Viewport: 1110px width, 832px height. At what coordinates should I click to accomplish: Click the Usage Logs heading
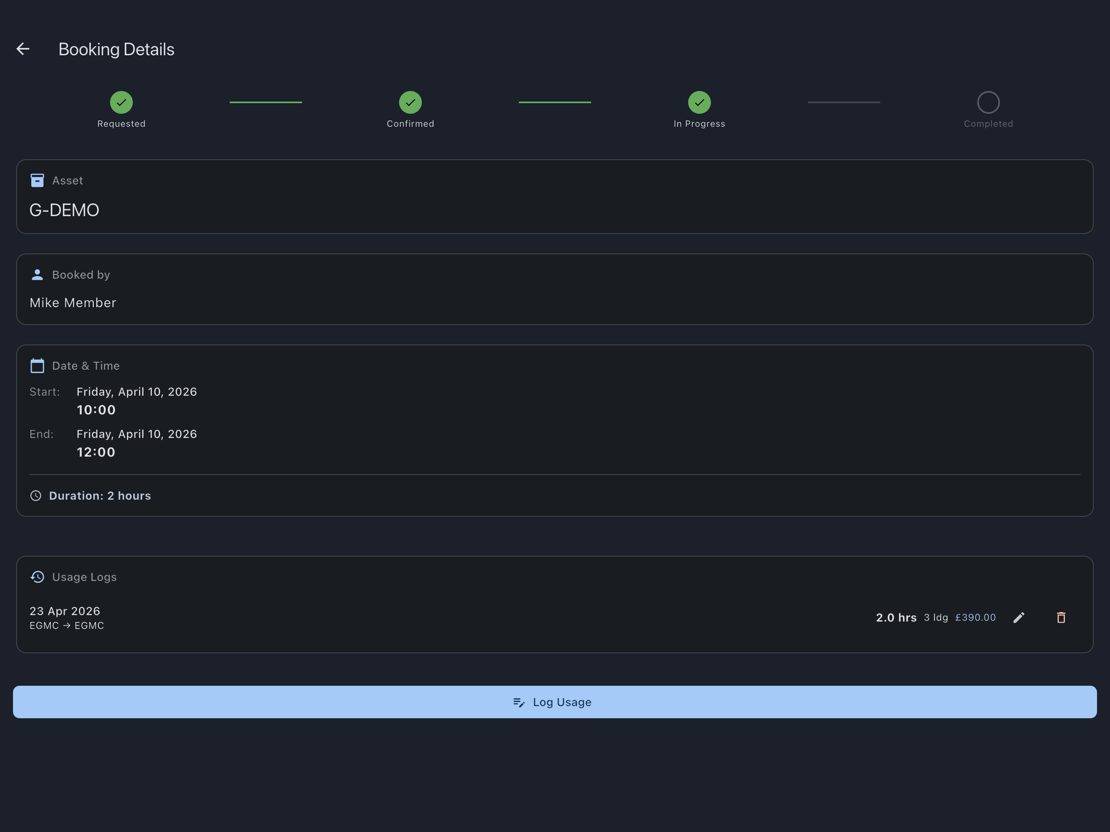click(x=84, y=577)
